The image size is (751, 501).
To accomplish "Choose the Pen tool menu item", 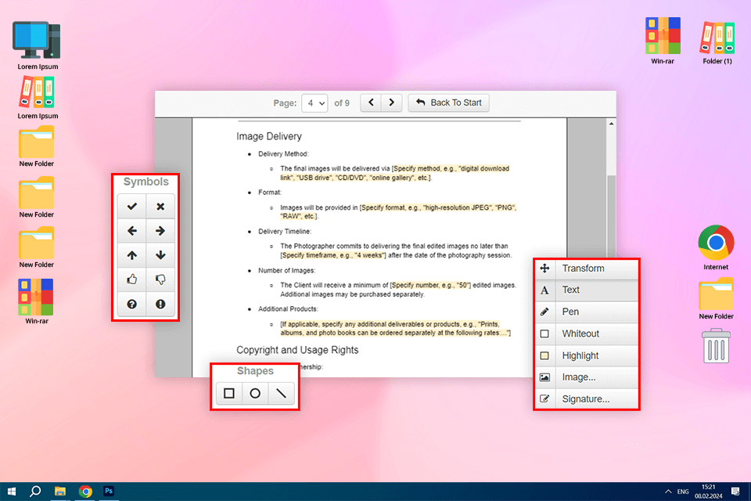I will [587, 312].
